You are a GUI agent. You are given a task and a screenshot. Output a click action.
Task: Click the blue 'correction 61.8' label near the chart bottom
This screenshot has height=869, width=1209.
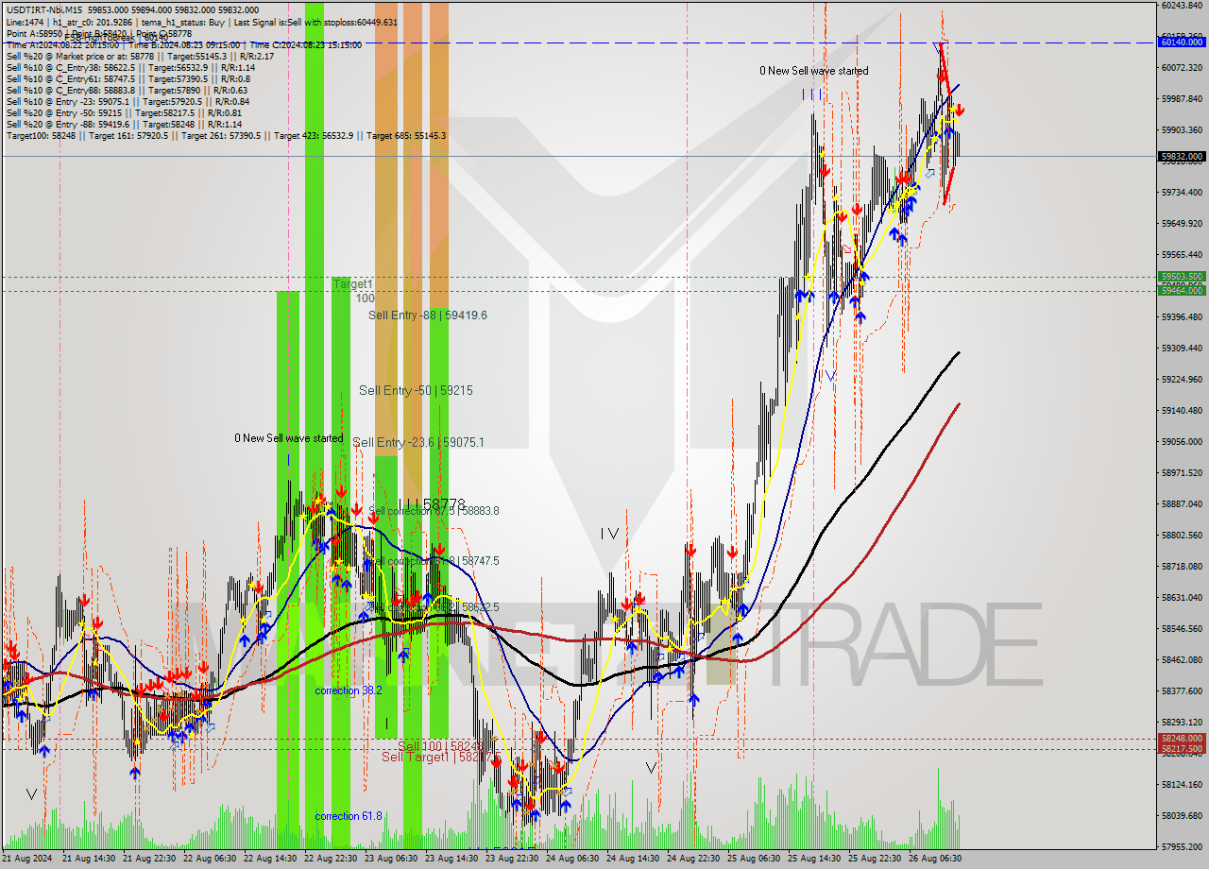(x=349, y=816)
